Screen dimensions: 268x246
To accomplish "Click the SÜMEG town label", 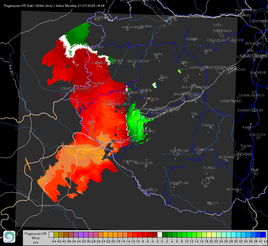I will (145, 90).
